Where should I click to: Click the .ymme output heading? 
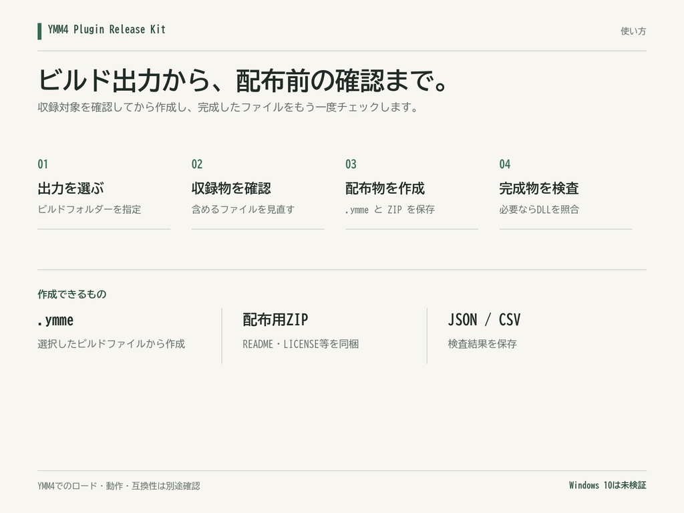[55, 320]
